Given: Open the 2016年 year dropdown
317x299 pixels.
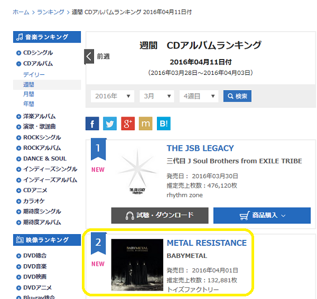Looking at the screenshot, I should point(113,96).
